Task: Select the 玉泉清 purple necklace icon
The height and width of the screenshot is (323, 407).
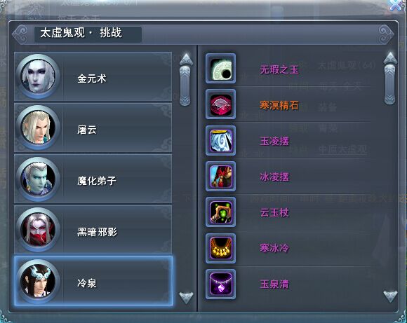Action: pos(220,284)
